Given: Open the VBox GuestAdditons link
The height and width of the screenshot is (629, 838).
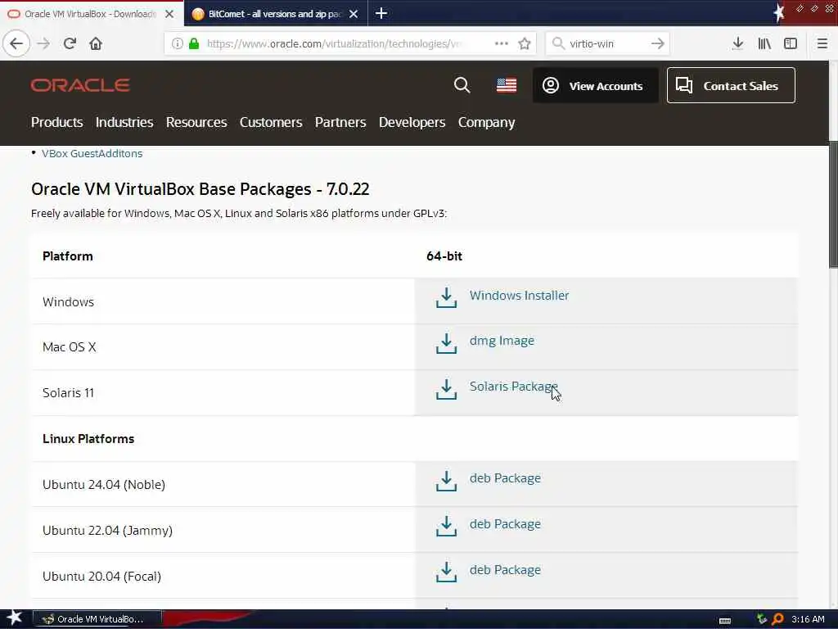Looking at the screenshot, I should (92, 153).
